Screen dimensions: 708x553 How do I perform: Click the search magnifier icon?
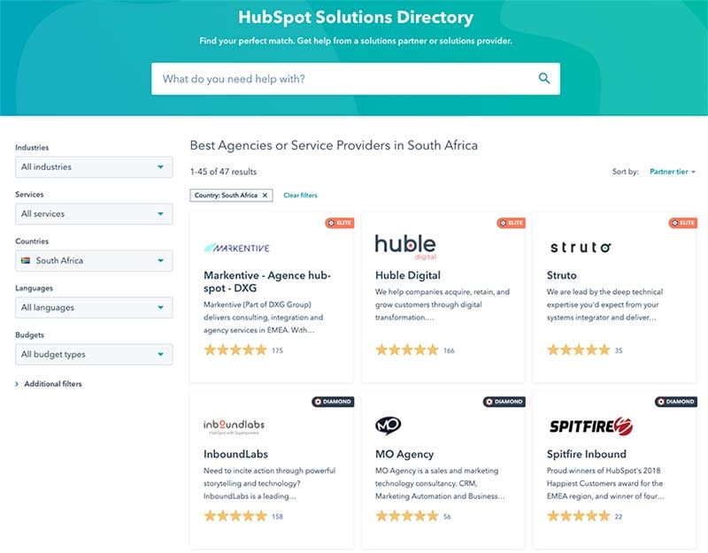tap(544, 79)
